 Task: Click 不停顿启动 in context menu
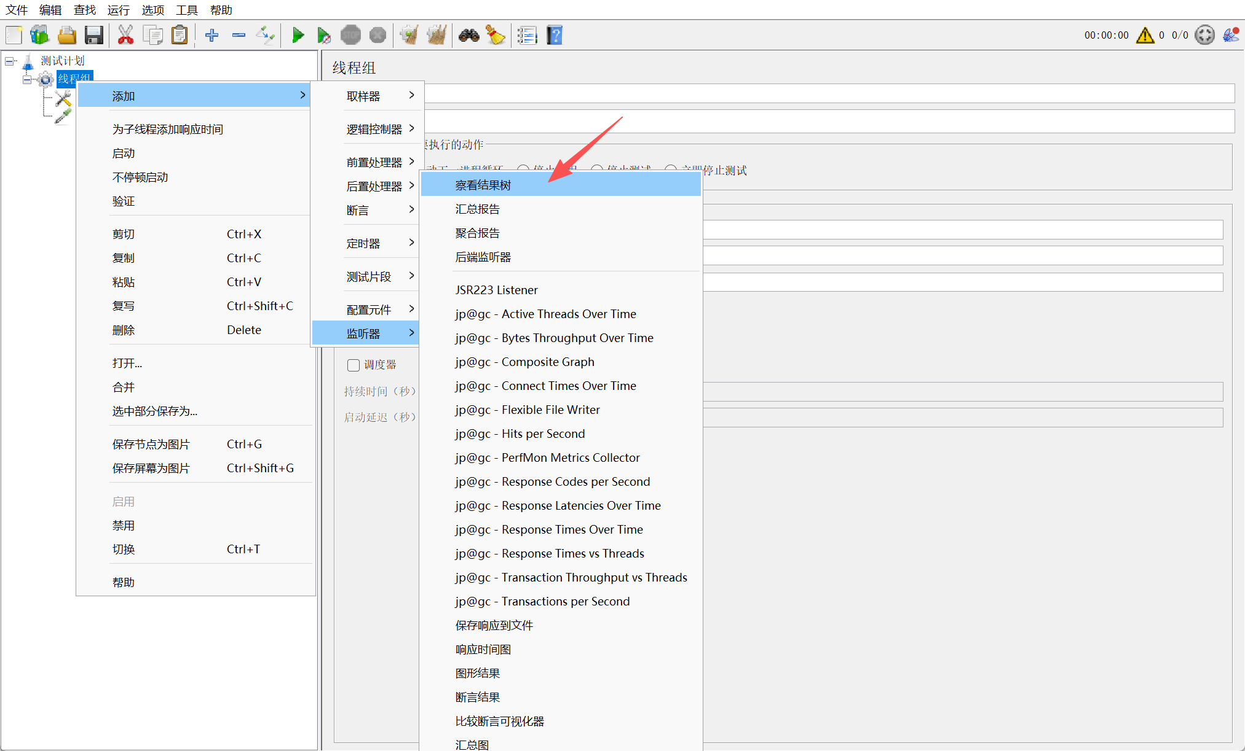(x=140, y=177)
